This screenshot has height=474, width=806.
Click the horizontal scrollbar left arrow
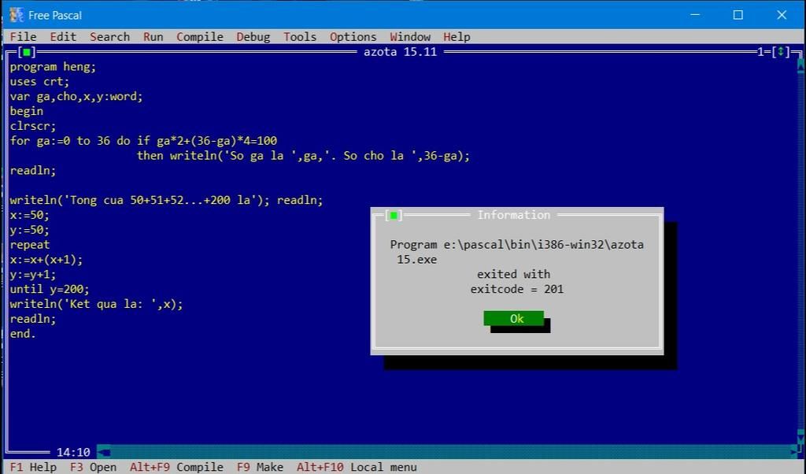click(103, 453)
